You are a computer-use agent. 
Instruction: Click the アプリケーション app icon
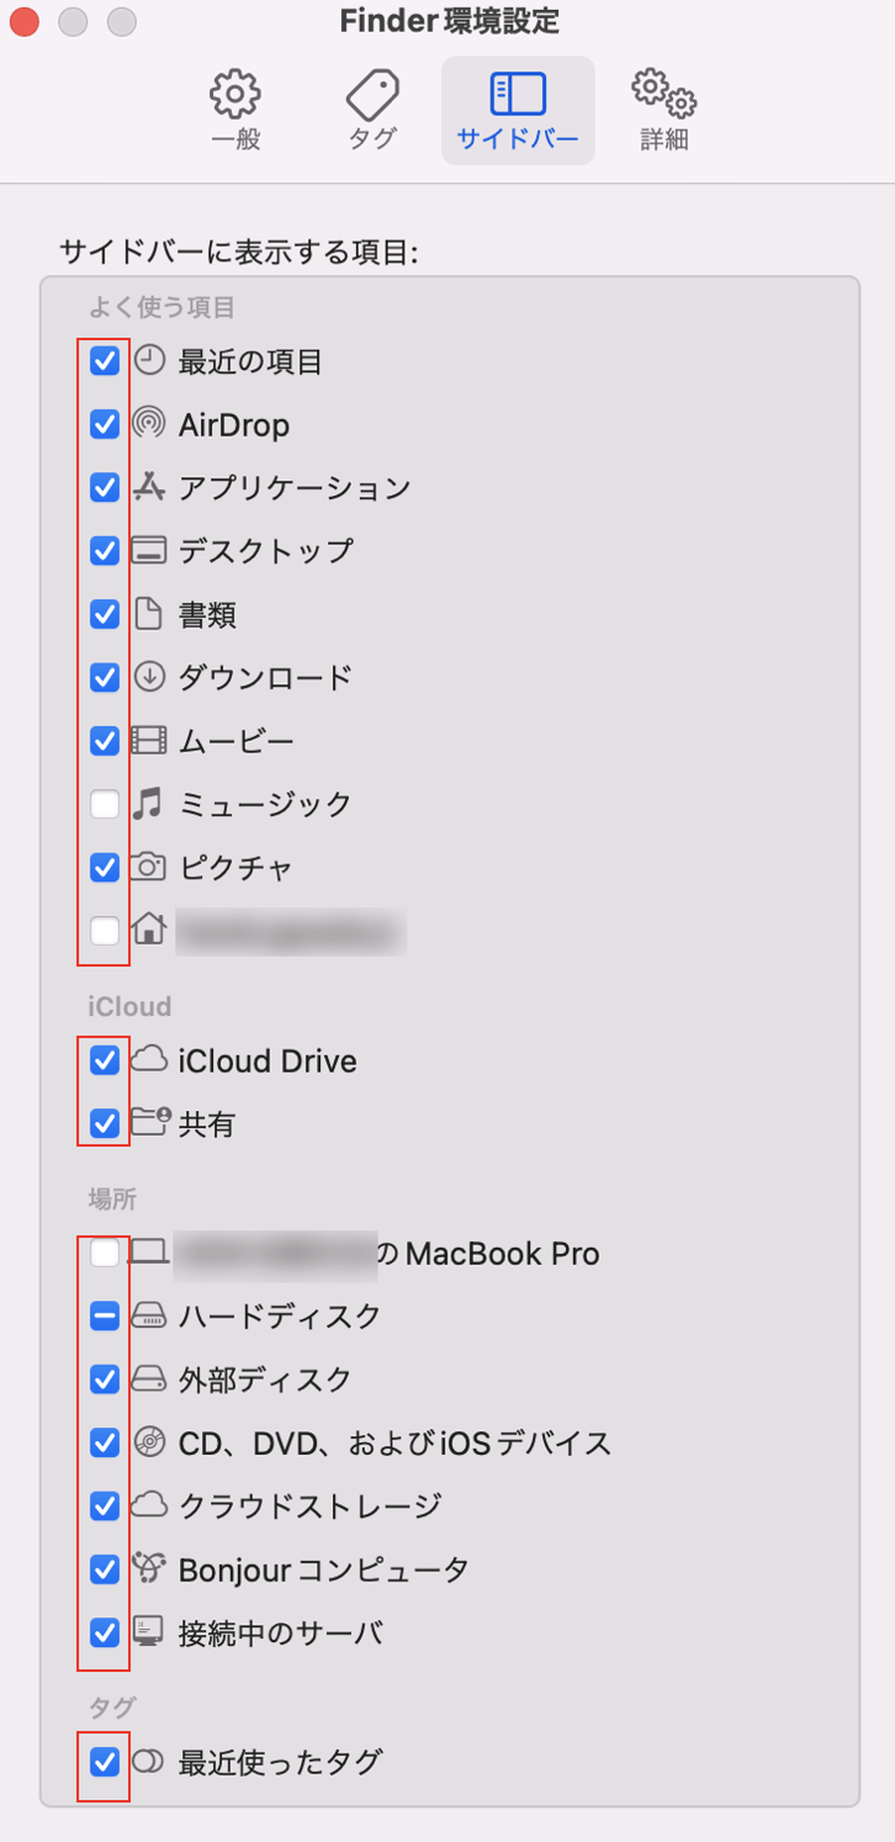(x=149, y=487)
